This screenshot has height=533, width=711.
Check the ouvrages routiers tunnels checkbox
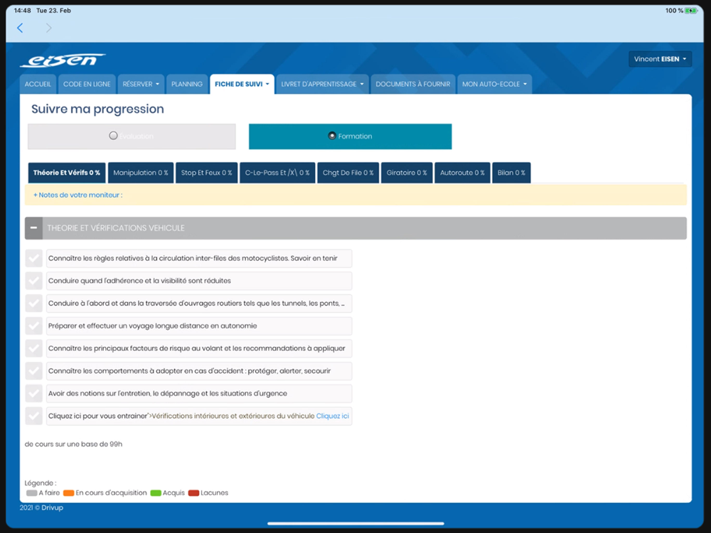[x=33, y=303]
